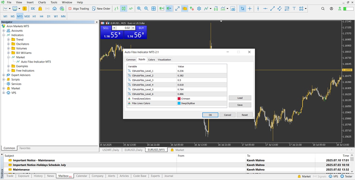Increase lot volume with up arrow
The width and height of the screenshot is (355, 180).
point(133,28)
